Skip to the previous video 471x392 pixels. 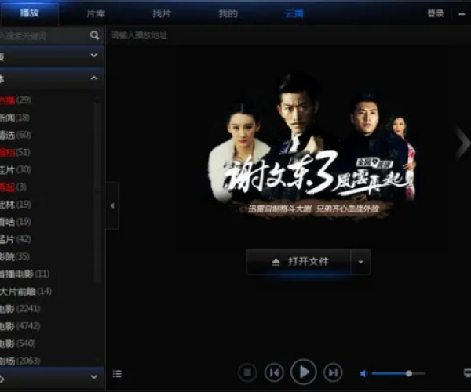(274, 372)
